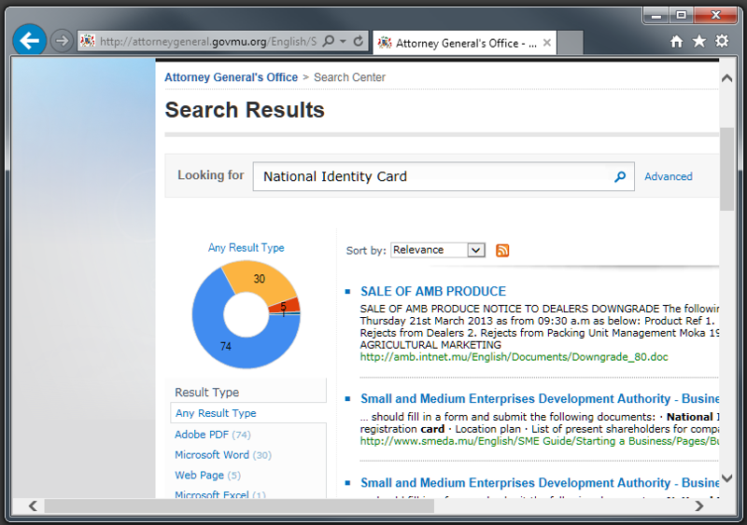Go to browser home page icon
The height and width of the screenshot is (525, 747).
click(676, 42)
